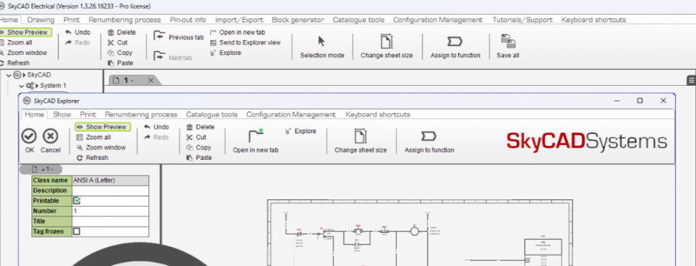Collapse the SkyCAD root tree node
This screenshot has width=696, height=266.
click(x=9, y=75)
